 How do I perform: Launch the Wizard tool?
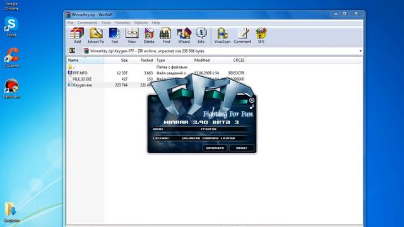tap(184, 35)
